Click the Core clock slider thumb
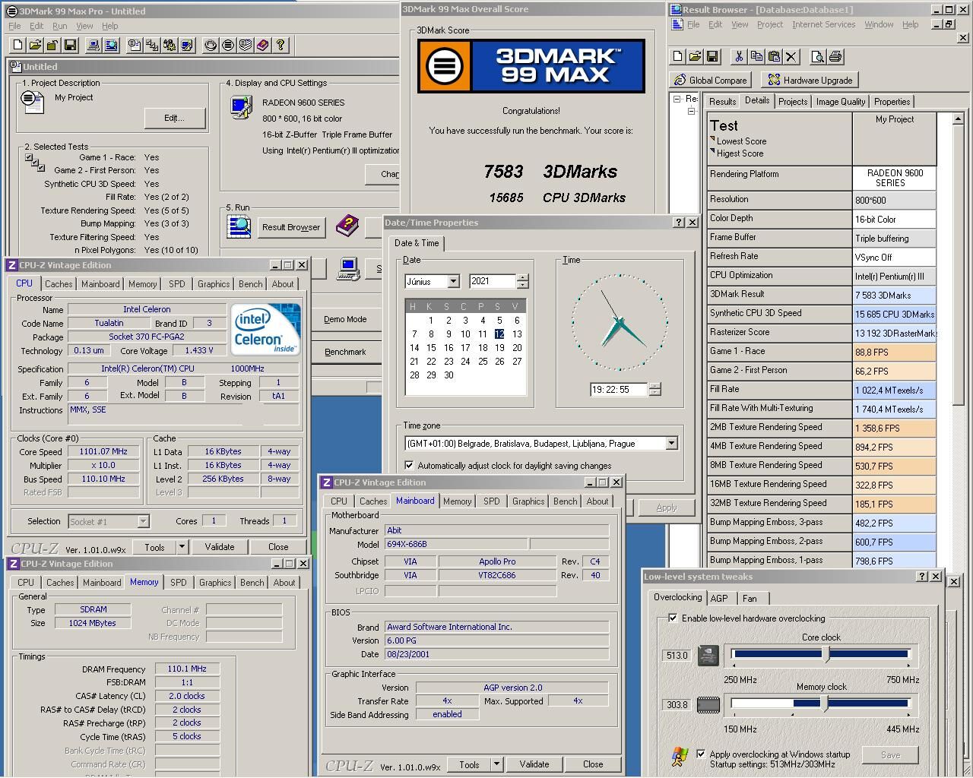Screen dimensions: 973x778 coord(827,654)
